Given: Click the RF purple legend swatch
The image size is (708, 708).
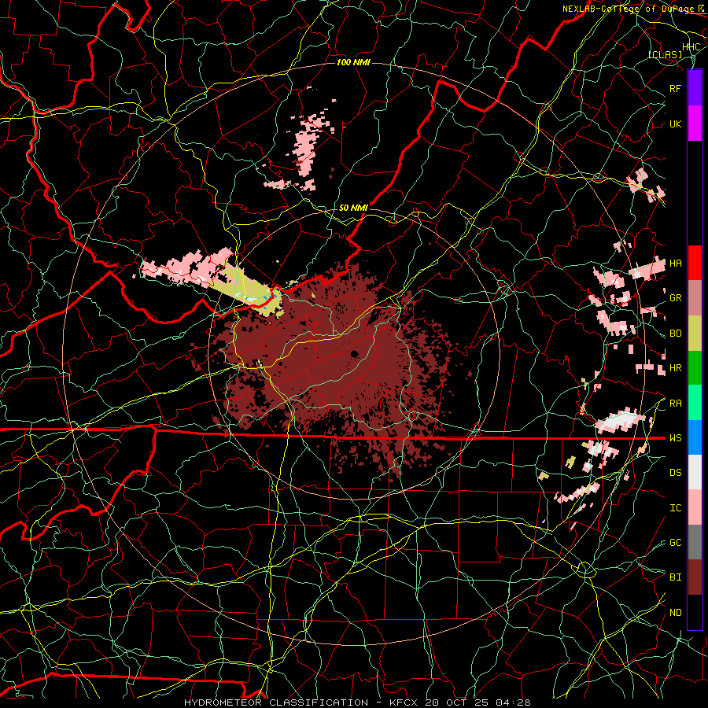Looking at the screenshot, I should (x=695, y=88).
